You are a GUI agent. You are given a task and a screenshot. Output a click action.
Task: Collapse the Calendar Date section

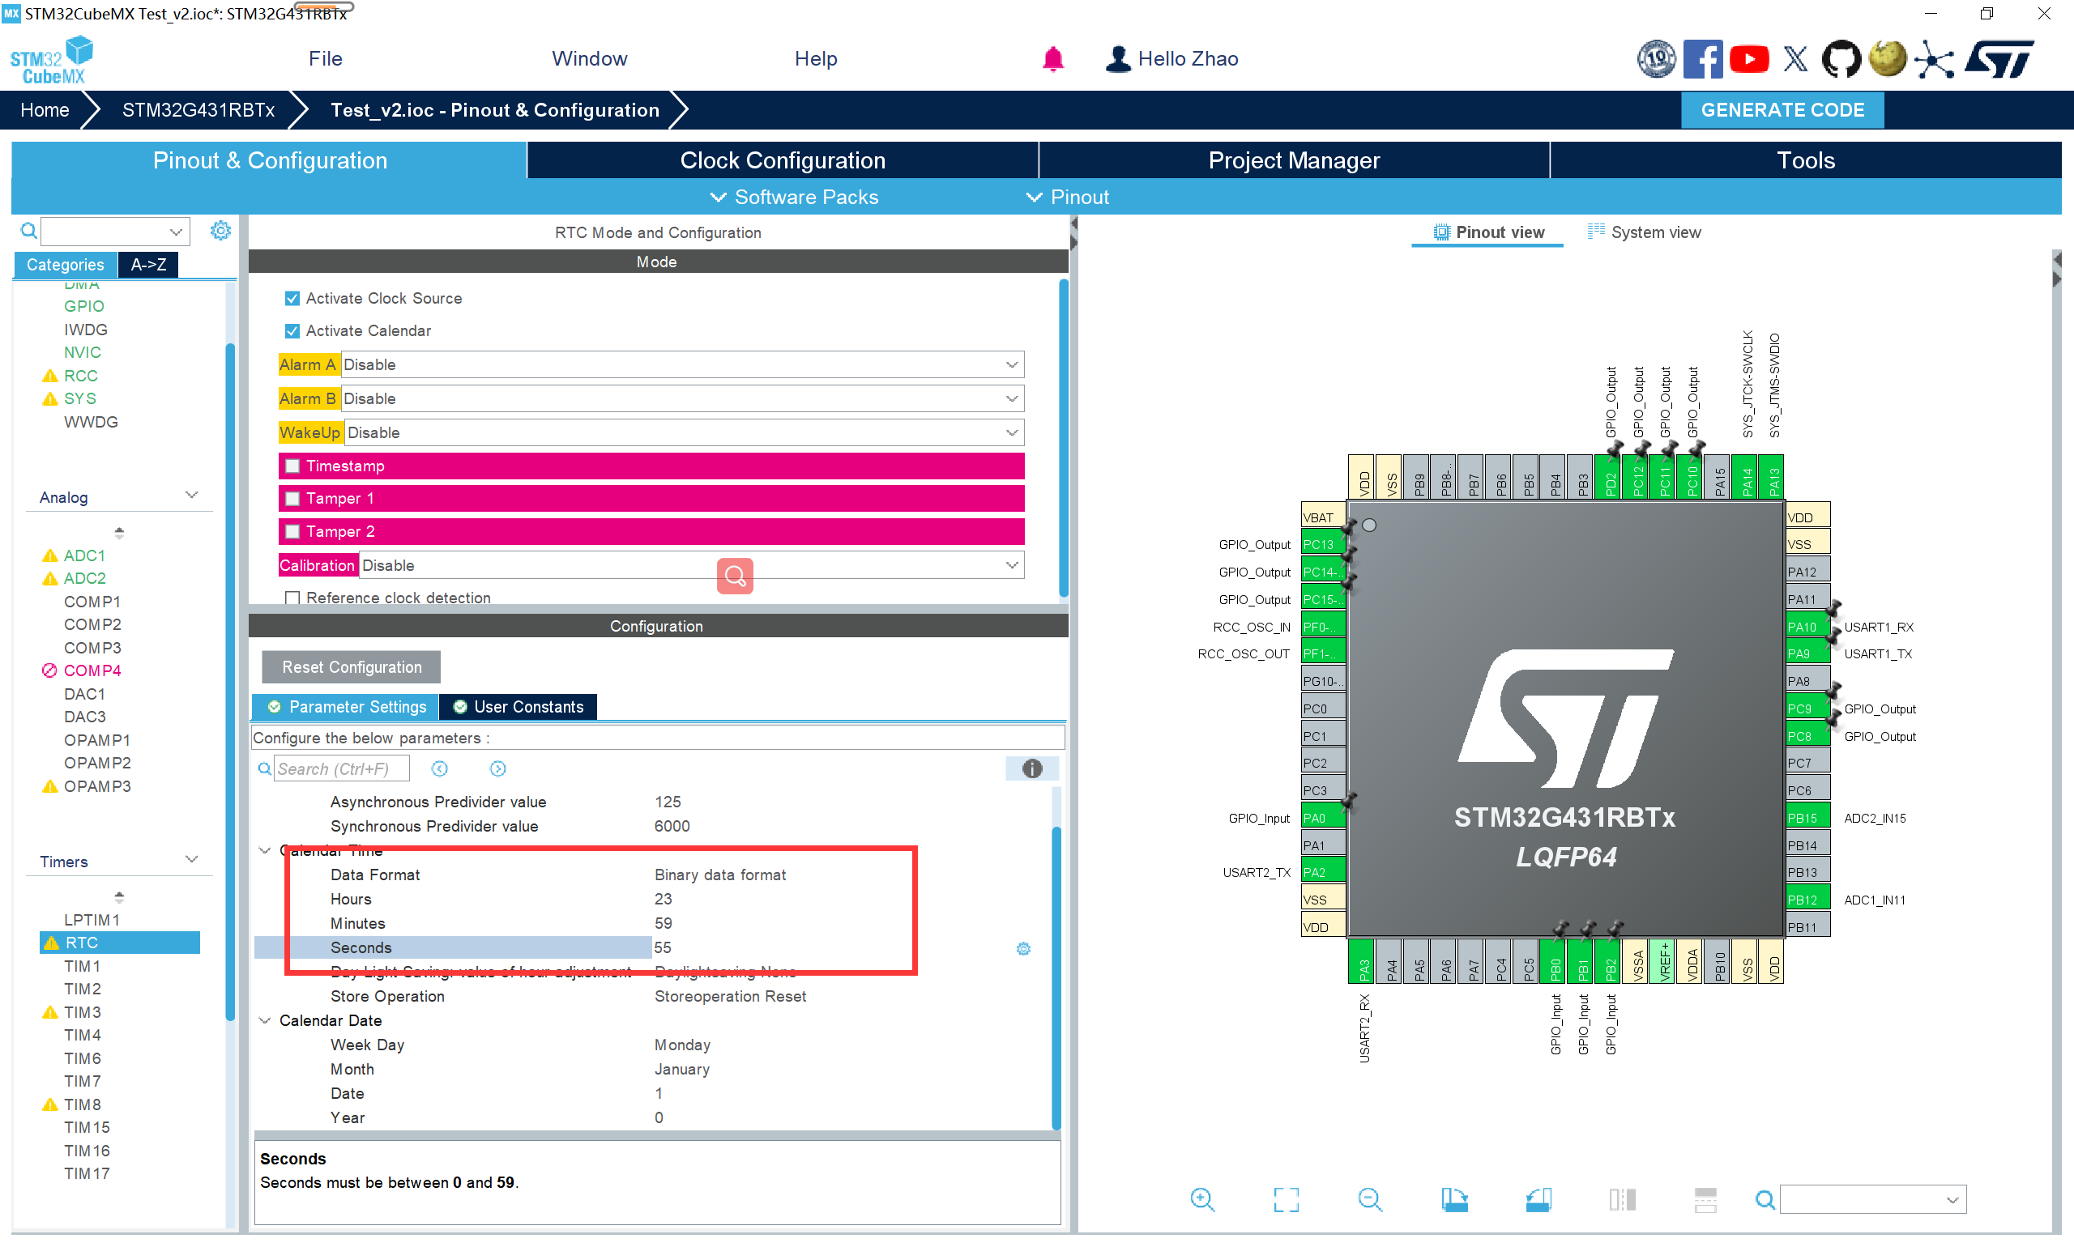pyautogui.click(x=265, y=1020)
